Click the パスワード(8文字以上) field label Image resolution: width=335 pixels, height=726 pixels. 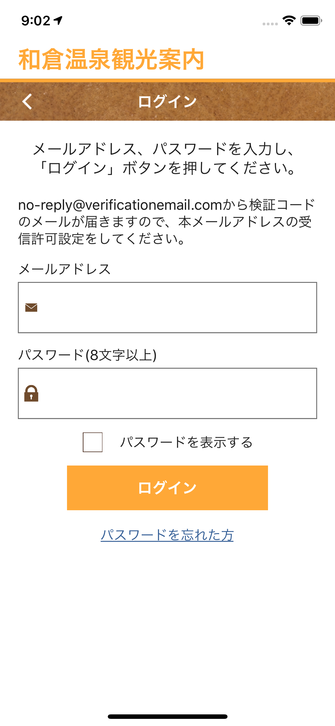pos(88,355)
